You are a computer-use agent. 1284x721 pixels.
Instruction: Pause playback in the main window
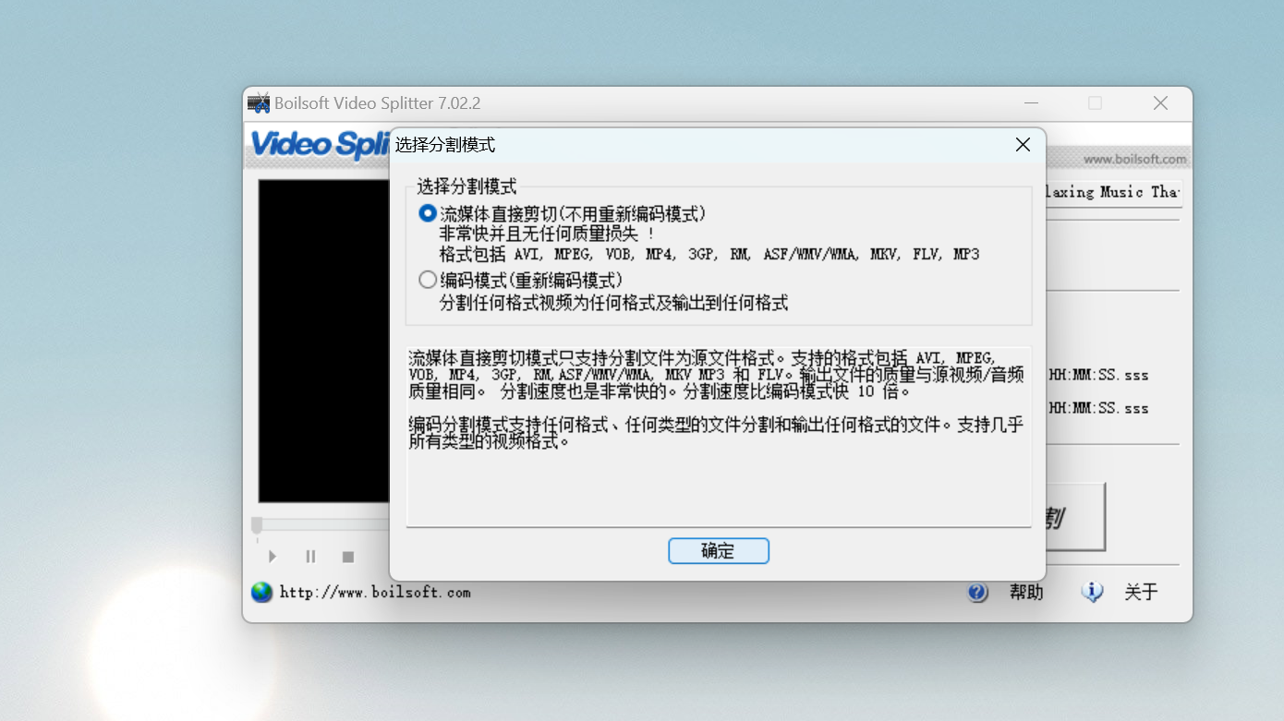(x=310, y=557)
